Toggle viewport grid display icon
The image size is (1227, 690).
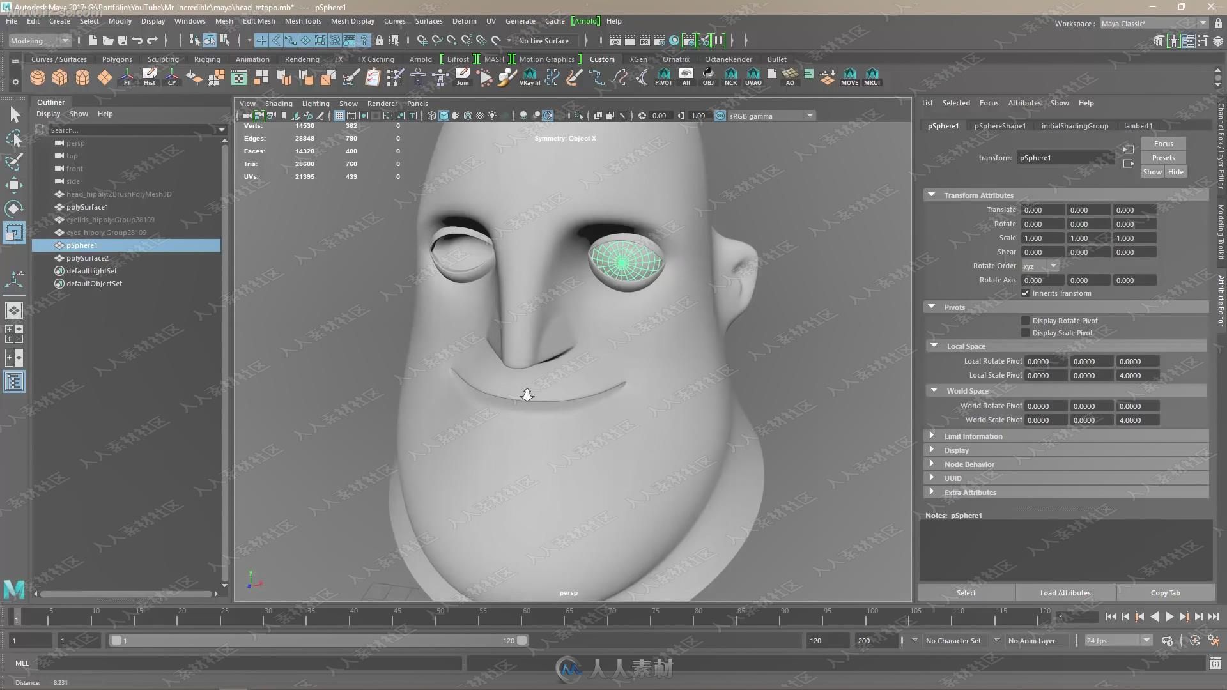[x=339, y=116]
